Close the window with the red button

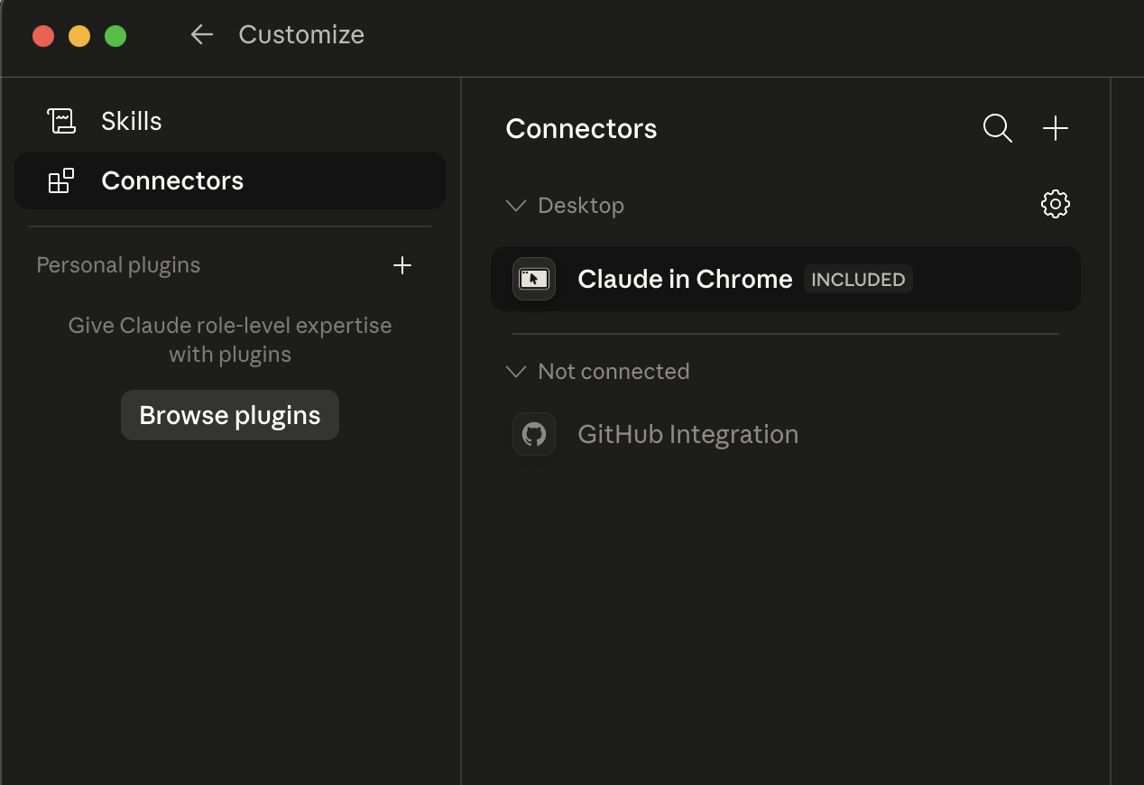[x=43, y=36]
